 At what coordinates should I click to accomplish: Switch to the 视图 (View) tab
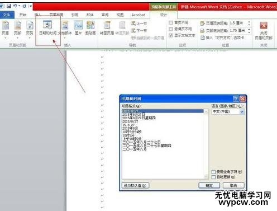(120, 15)
